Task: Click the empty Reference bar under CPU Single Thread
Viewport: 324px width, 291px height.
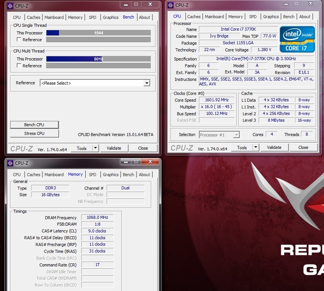Action: pyautogui.click(x=99, y=39)
